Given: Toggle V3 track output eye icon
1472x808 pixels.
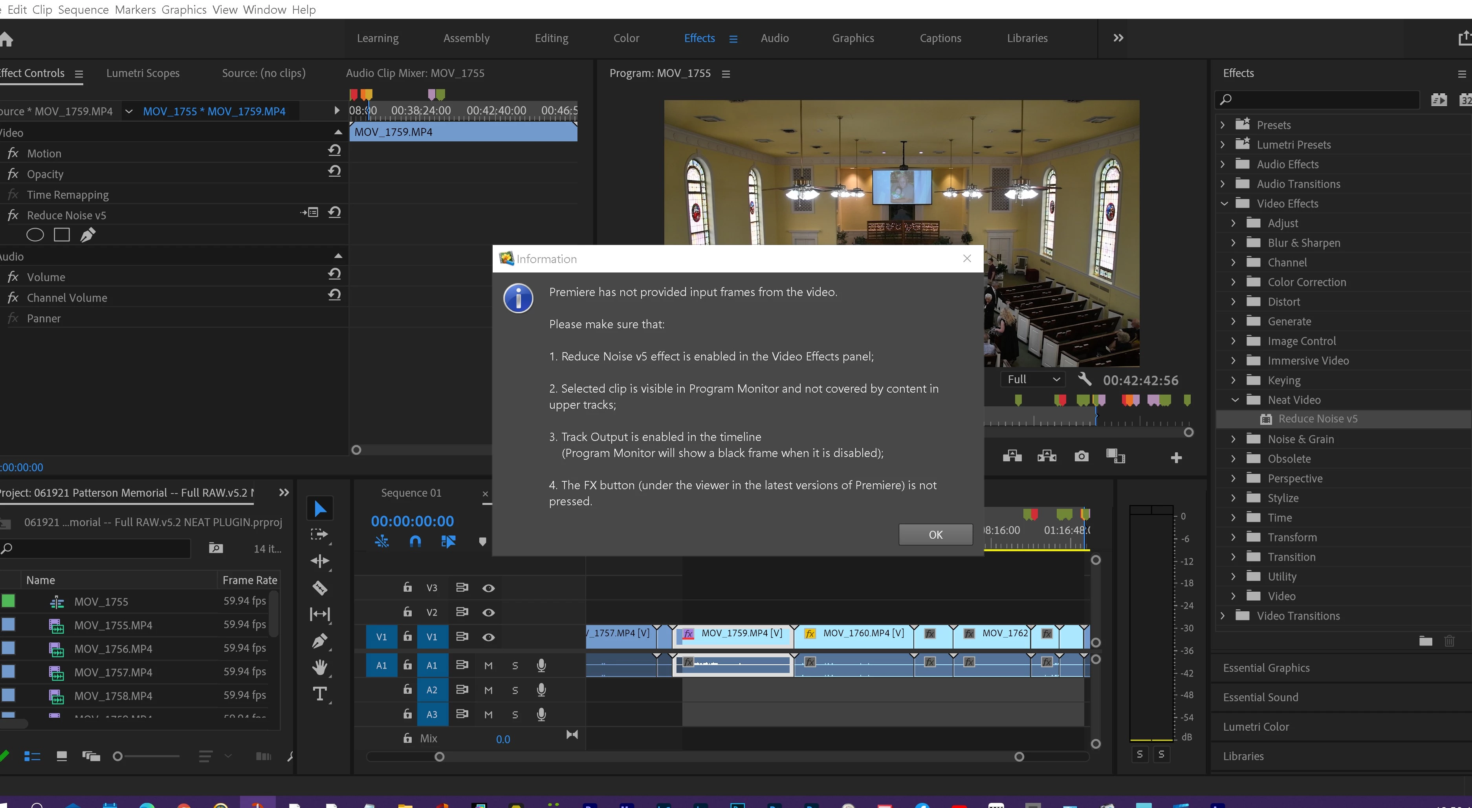Looking at the screenshot, I should click(x=488, y=588).
